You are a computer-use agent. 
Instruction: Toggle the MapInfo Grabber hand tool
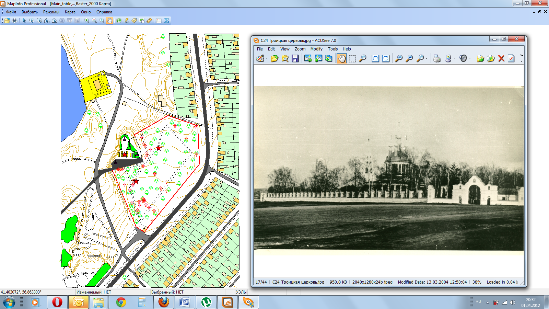(109, 21)
